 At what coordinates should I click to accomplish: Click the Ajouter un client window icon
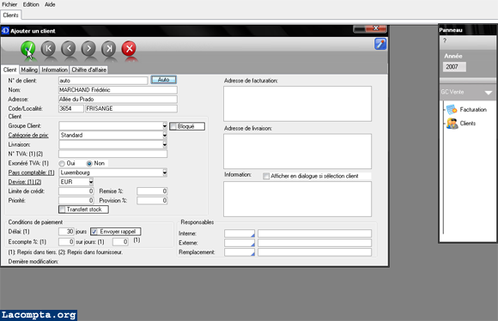tap(5, 31)
